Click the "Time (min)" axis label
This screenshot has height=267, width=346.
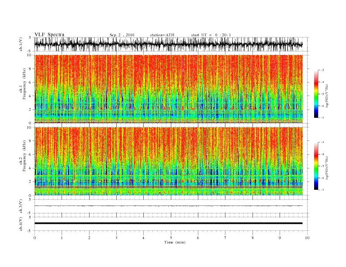coord(175,242)
